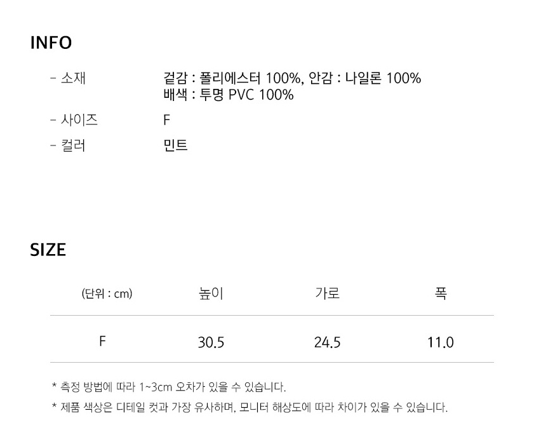Click the SIZE section heading
560x444 pixels.
click(48, 250)
